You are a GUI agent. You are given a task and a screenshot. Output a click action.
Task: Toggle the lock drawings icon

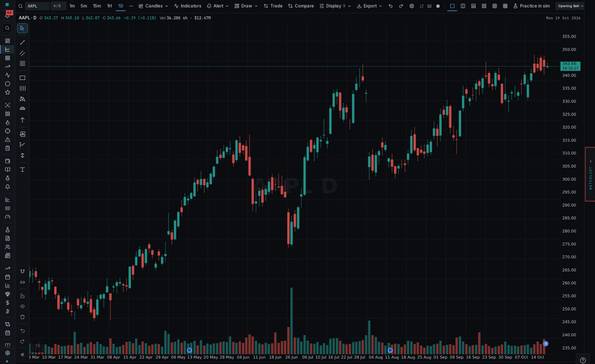(22, 296)
